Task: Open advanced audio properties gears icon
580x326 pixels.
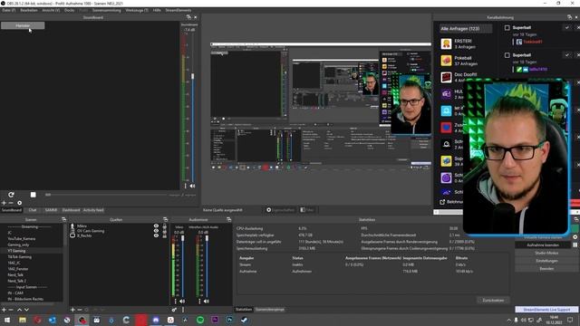Action: pyautogui.click(x=174, y=310)
